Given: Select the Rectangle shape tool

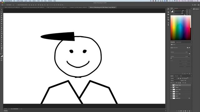Looking at the screenshot, I should (x=2, y=46).
